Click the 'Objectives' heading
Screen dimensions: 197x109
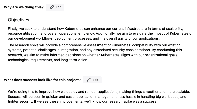(x=19, y=20)
